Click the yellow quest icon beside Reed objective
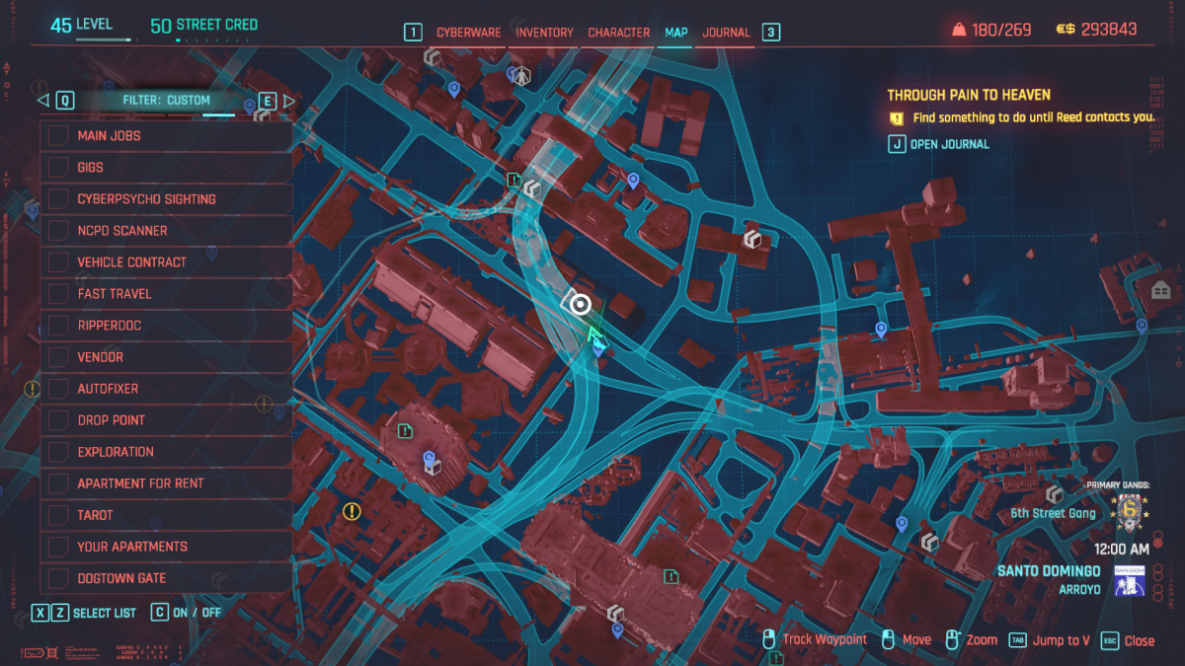The image size is (1185, 666). point(896,117)
